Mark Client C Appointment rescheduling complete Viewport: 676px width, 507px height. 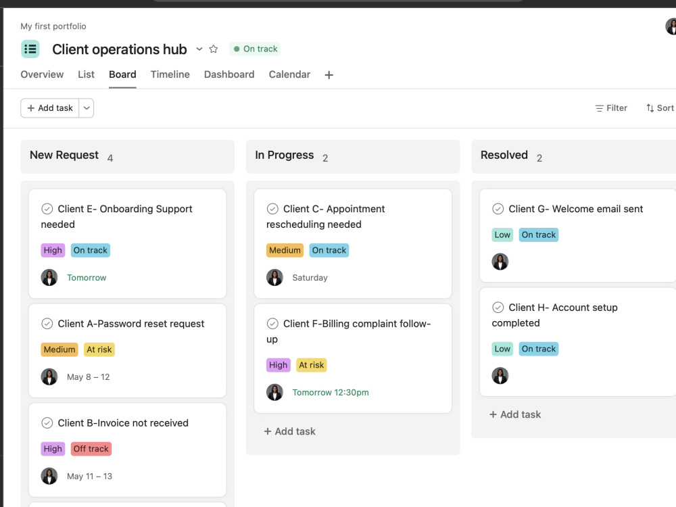pos(272,209)
